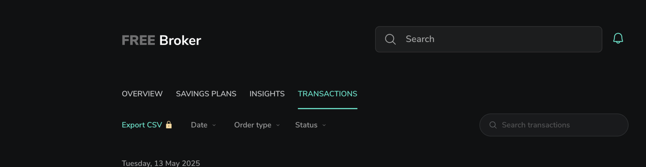Open the Order type filter dropdown
The width and height of the screenshot is (646, 167).
[257, 125]
